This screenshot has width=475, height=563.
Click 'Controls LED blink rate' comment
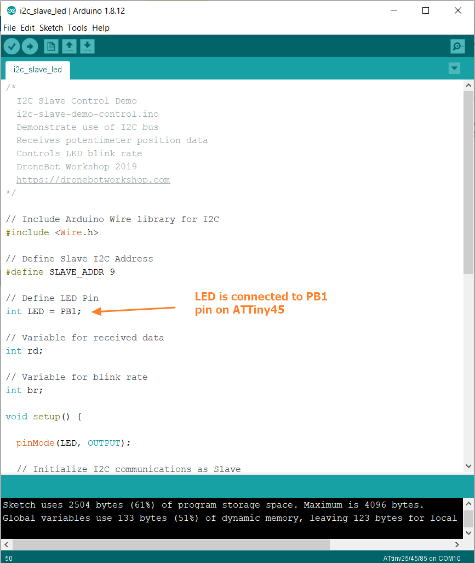pos(79,153)
